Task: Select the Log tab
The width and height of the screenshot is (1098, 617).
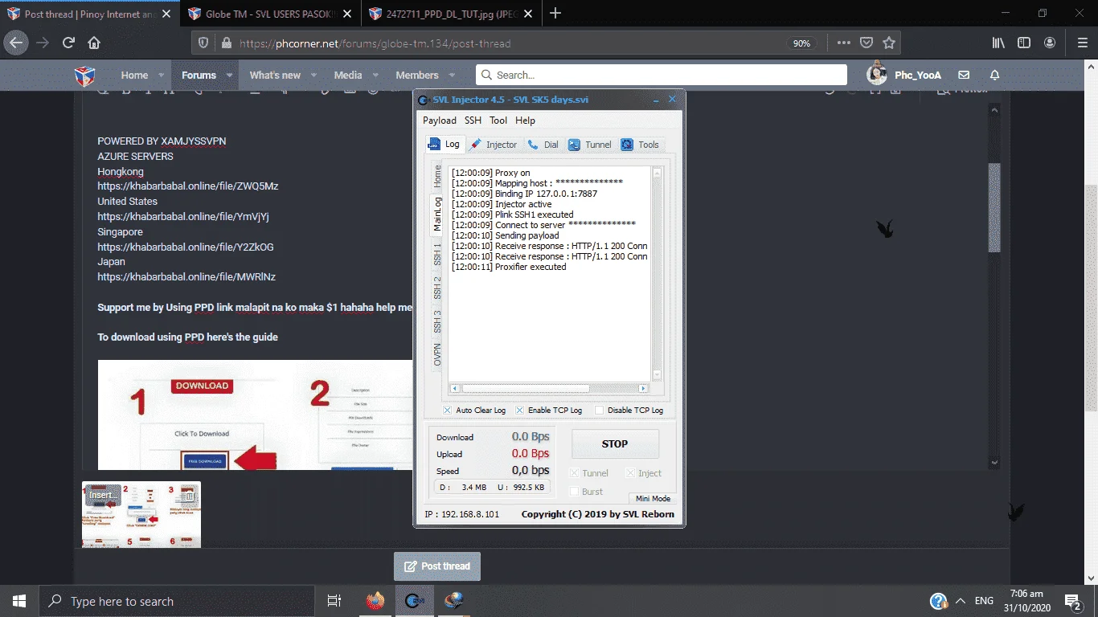Action: 444,145
